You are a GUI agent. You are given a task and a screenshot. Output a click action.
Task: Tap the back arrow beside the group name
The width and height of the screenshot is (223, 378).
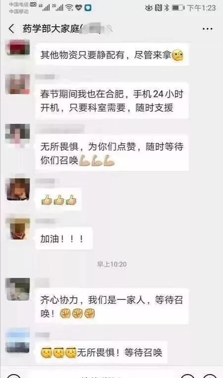point(11,29)
